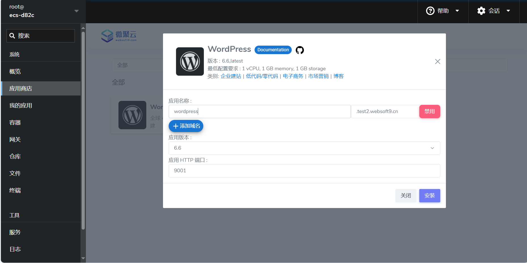This screenshot has height=263, width=527.
Task: Launch 终端 terminal from sidebar
Action: 41,190
